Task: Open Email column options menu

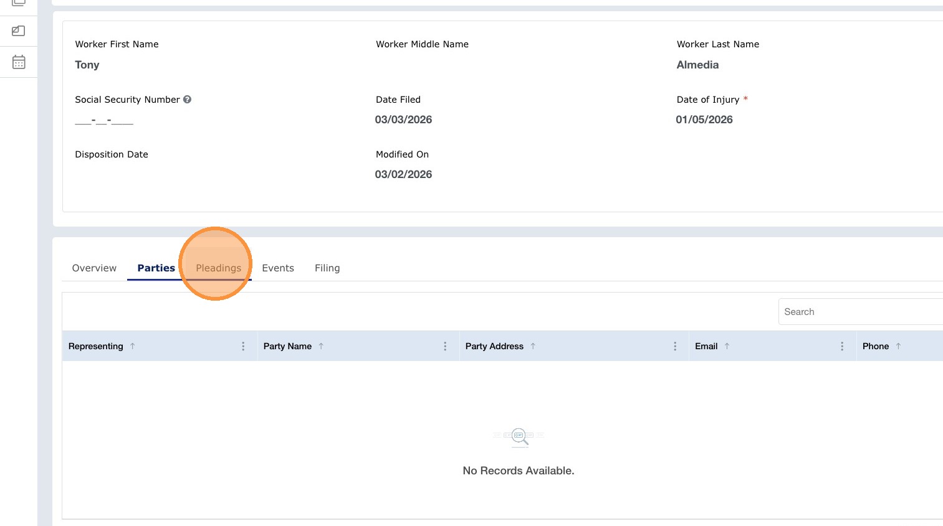Action: point(842,346)
